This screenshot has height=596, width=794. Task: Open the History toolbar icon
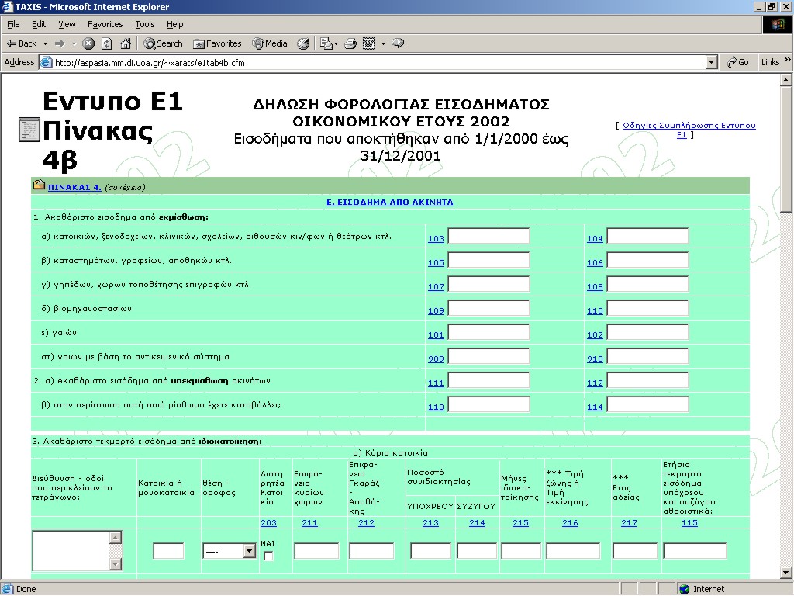[303, 43]
